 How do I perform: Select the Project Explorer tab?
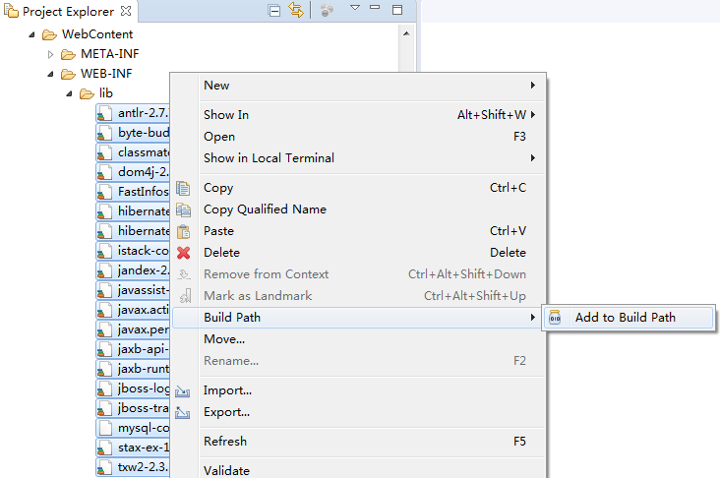(x=68, y=11)
